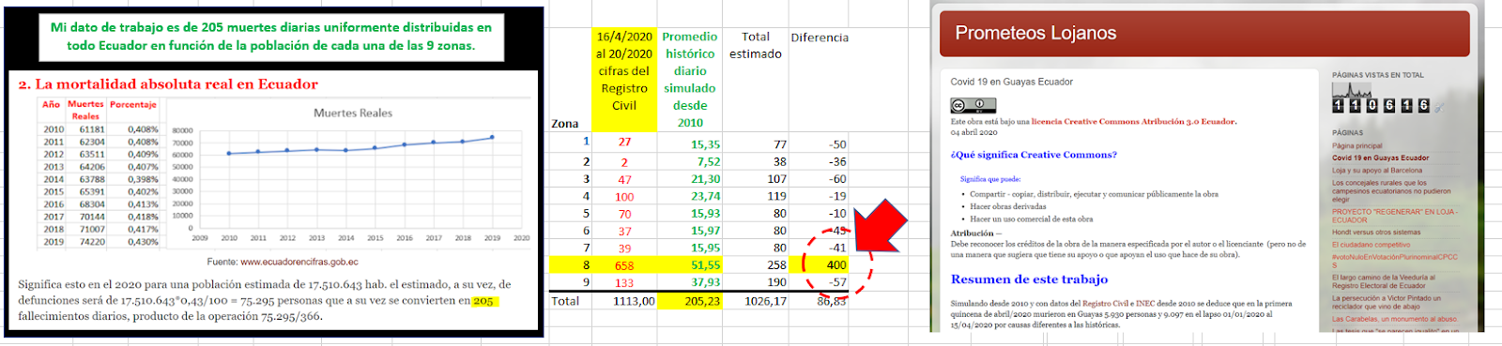
Task: Select Zona 8 promedio cell 51,55
Action: pyautogui.click(x=690, y=265)
